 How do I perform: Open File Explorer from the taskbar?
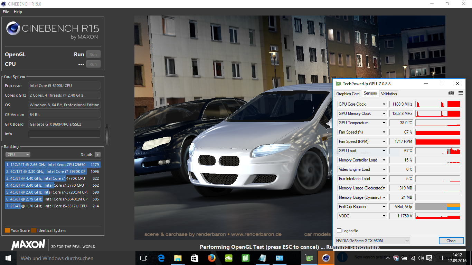point(178,258)
